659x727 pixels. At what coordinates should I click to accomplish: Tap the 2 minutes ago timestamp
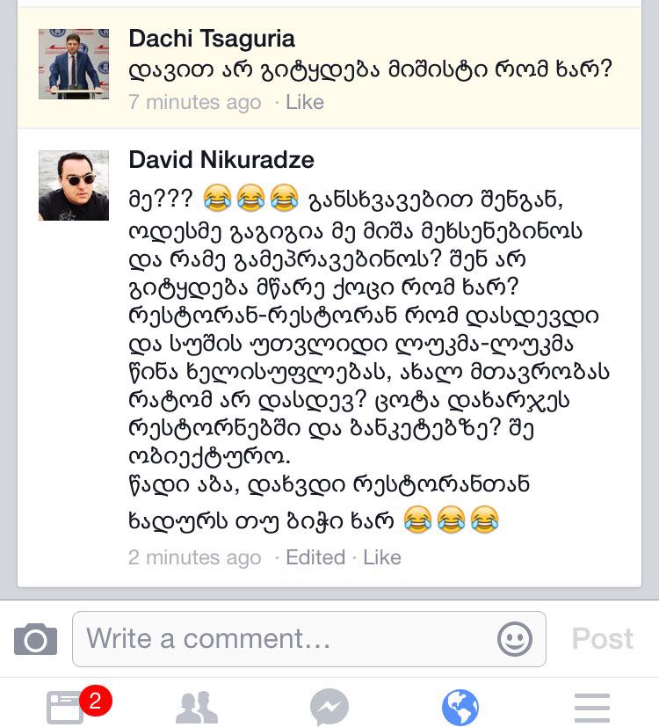coord(195,557)
